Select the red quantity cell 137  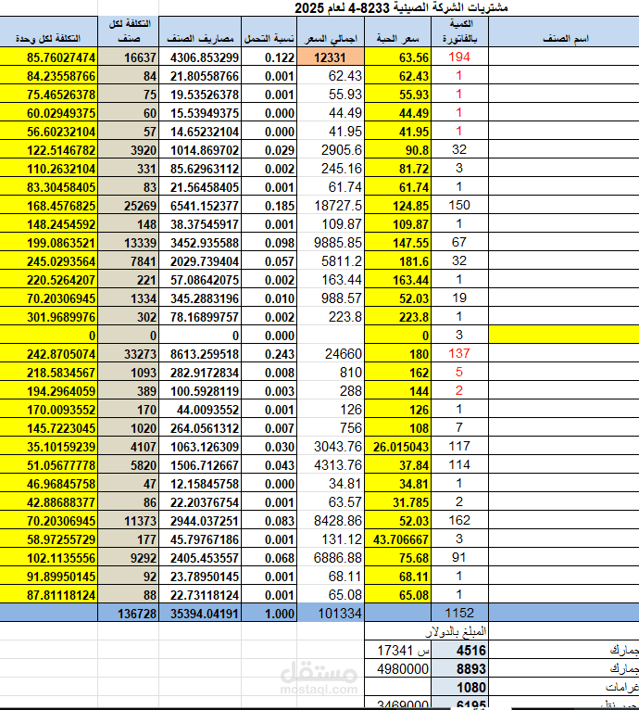point(459,354)
